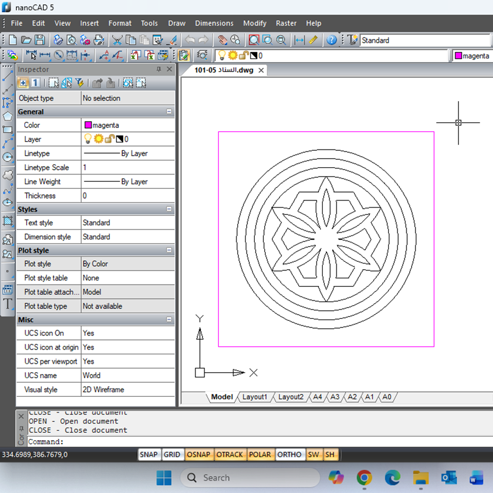Open Google Chrome from the taskbar

364,477
